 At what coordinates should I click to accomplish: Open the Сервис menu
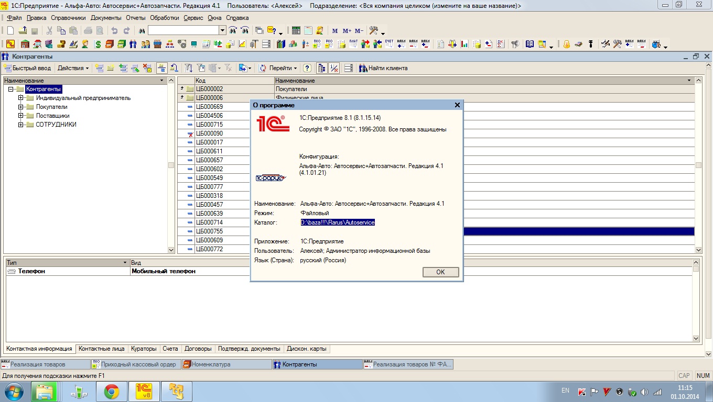coord(193,18)
